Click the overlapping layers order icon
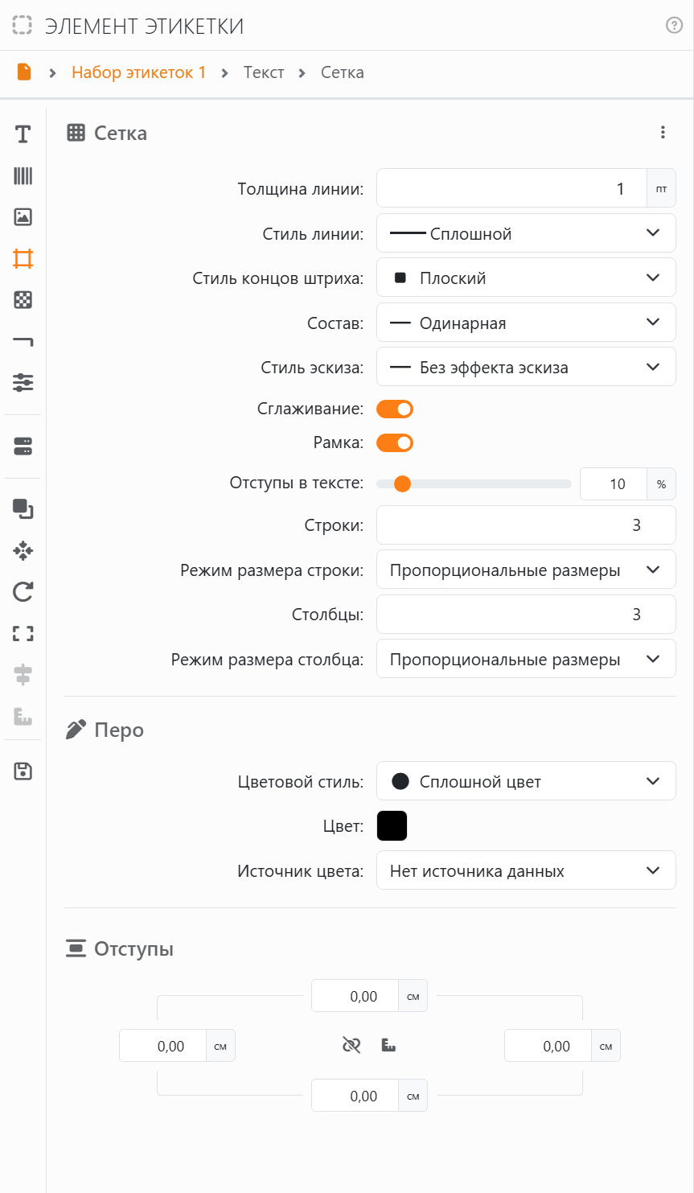Image resolution: width=694 pixels, height=1193 pixels. [x=23, y=509]
